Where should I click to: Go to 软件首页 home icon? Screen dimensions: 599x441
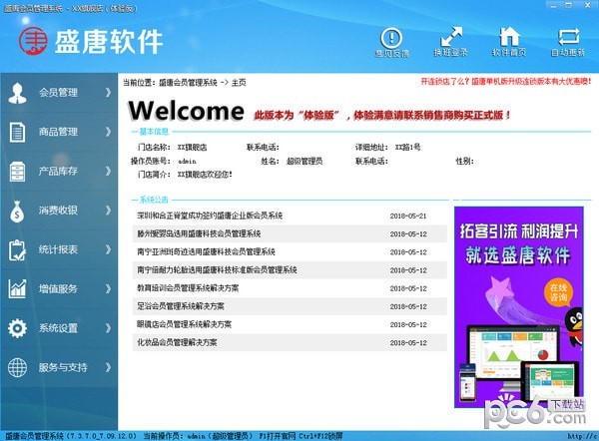coord(509,37)
